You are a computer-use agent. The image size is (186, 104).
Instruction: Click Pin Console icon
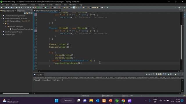(169, 74)
